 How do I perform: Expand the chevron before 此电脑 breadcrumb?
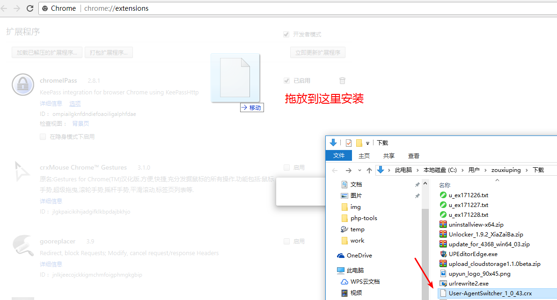389,170
